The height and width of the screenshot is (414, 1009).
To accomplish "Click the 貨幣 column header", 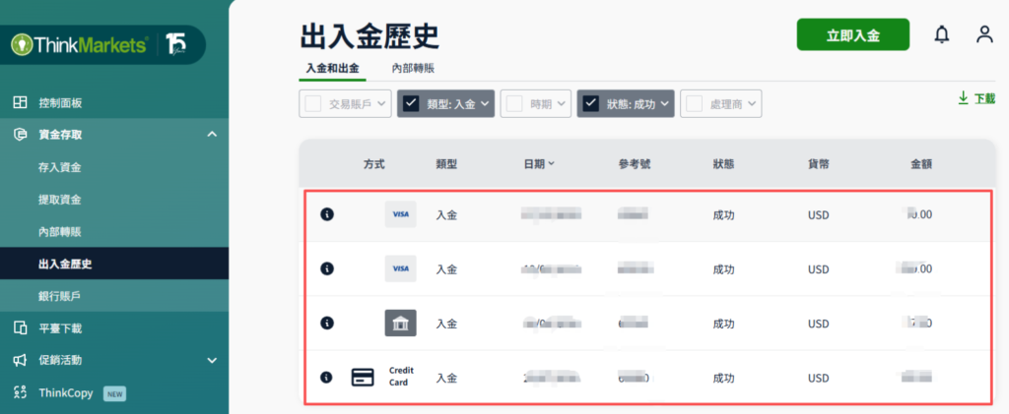I will point(819,163).
